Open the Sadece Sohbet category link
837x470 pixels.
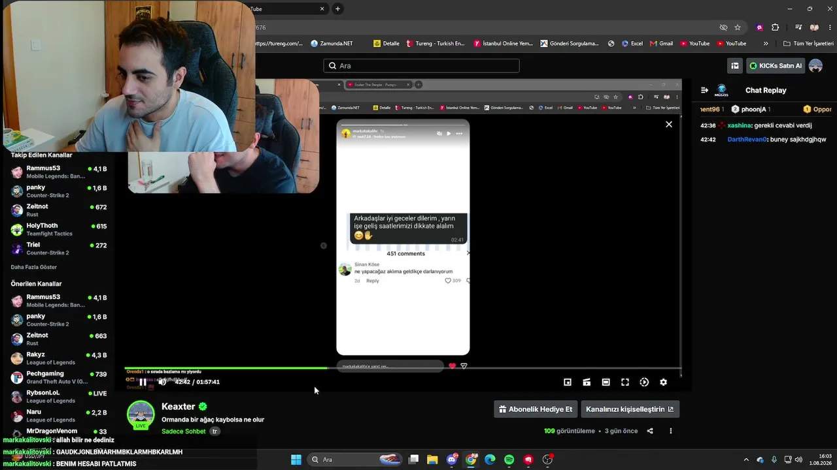184,431
